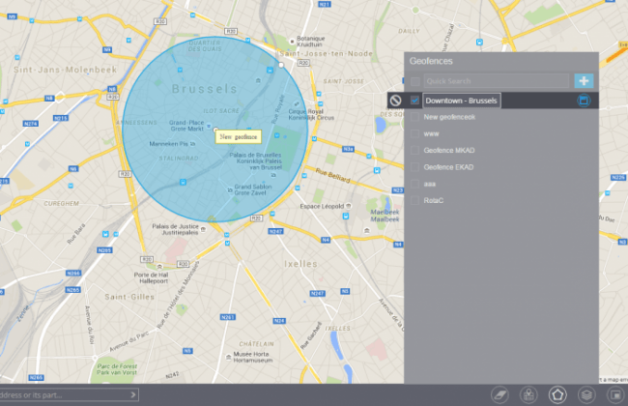
Task: Select the RotaC geofence name
Action: coord(434,200)
